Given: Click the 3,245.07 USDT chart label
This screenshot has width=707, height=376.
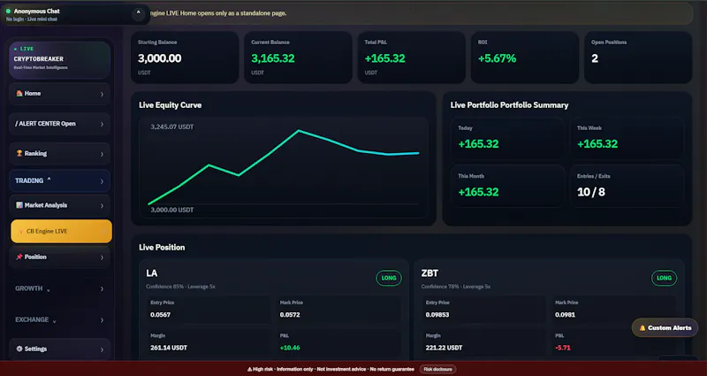Looking at the screenshot, I should (172, 127).
